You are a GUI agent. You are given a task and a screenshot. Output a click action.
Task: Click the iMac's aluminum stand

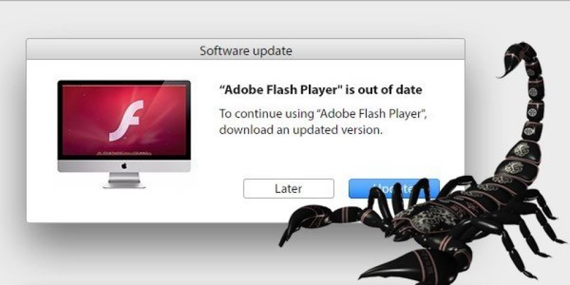[x=124, y=180]
